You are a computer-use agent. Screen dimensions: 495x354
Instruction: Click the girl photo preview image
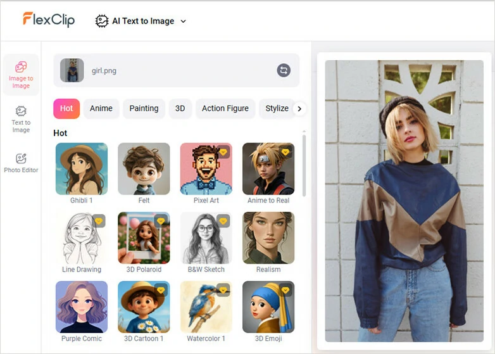404,201
